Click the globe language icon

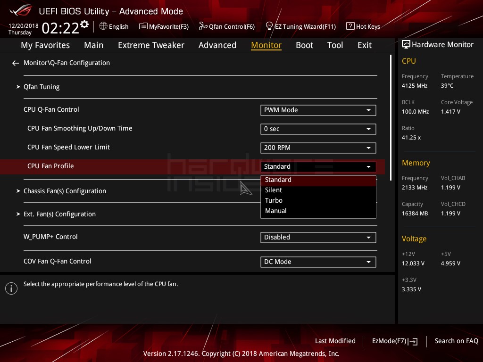(x=103, y=26)
